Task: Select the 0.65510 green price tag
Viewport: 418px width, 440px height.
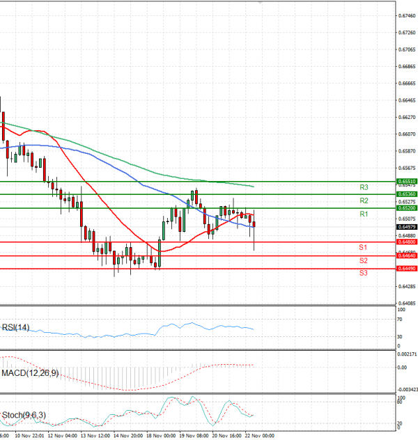Action: pyautogui.click(x=407, y=181)
